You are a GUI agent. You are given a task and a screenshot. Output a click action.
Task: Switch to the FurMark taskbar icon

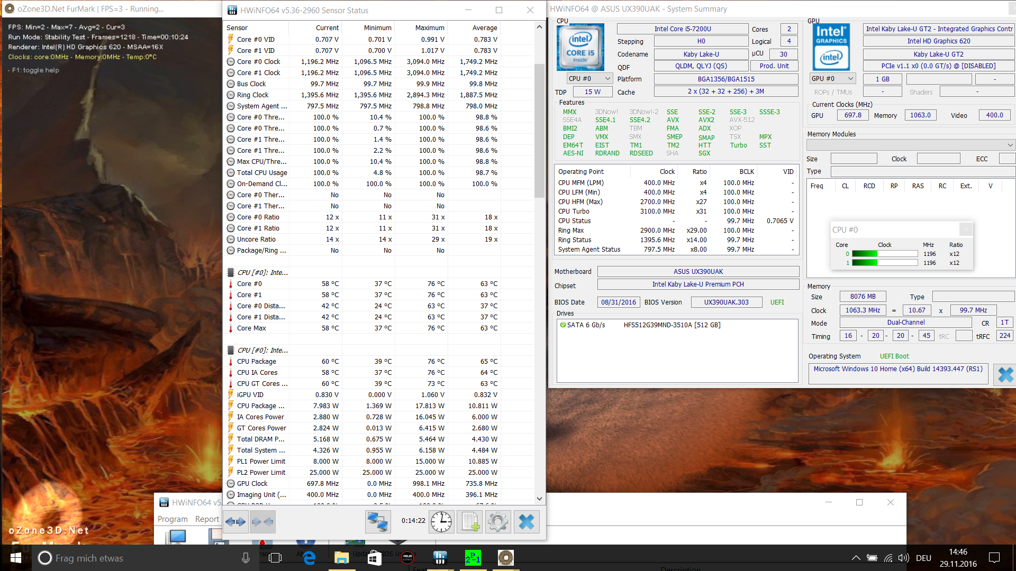click(x=506, y=558)
